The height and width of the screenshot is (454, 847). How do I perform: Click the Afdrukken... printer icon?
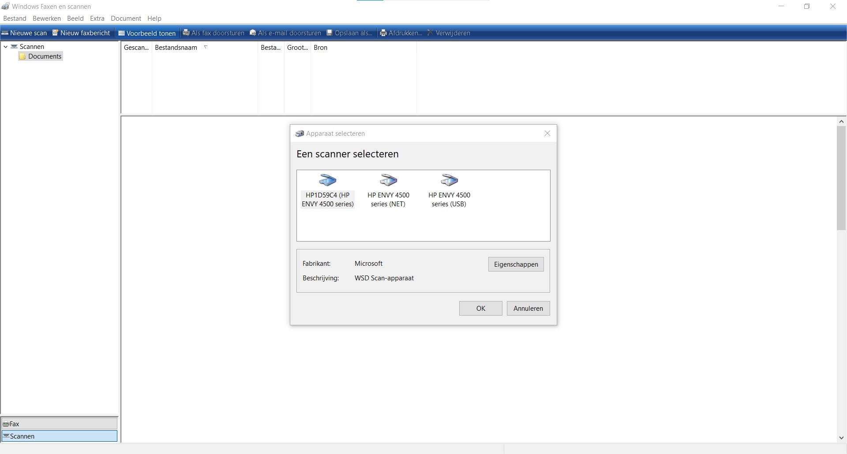click(x=383, y=33)
